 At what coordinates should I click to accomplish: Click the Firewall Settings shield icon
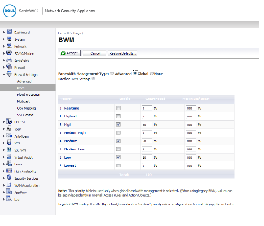pos(9,74)
